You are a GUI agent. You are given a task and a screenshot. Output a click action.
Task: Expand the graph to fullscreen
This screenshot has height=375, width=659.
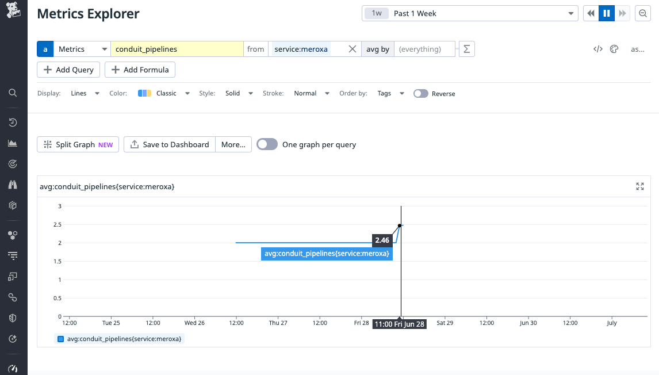[x=639, y=186]
